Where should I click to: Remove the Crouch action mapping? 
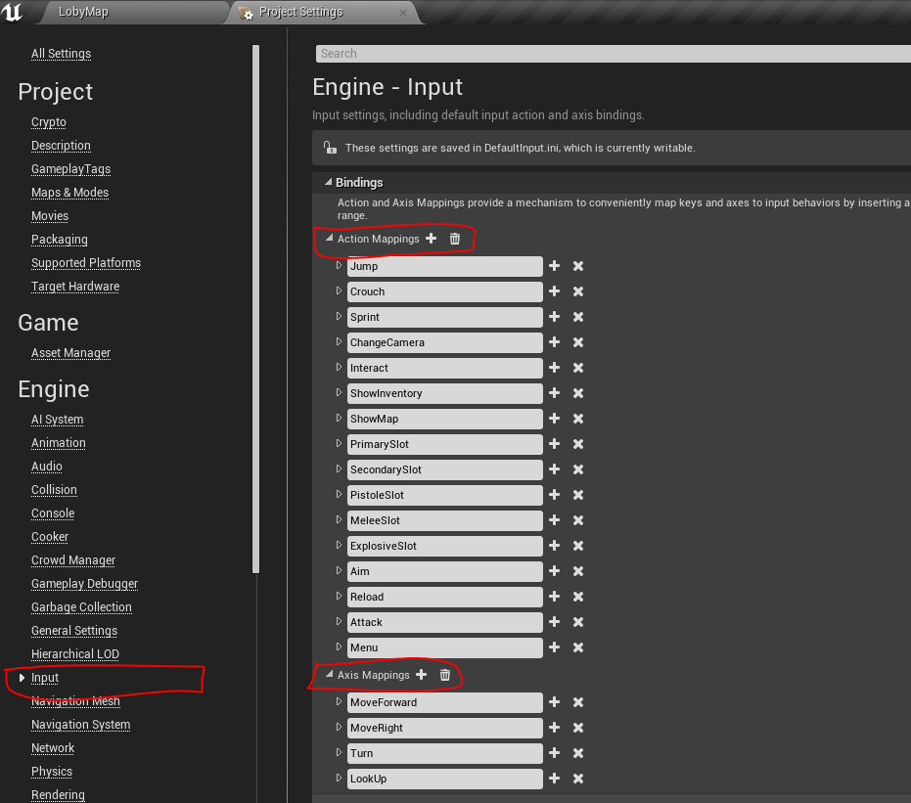578,291
